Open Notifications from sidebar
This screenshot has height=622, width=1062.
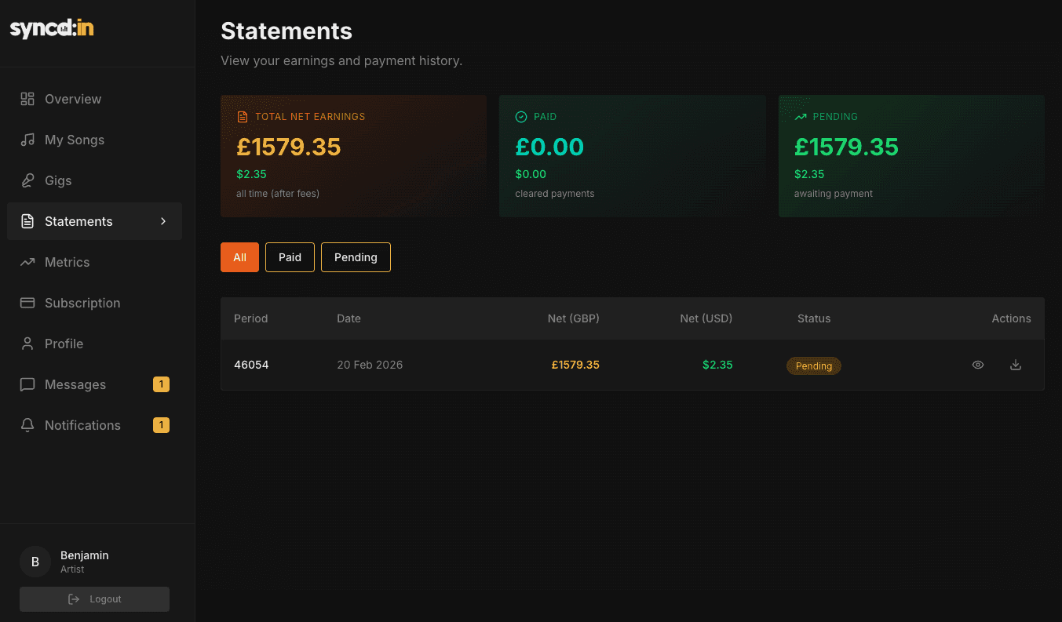94,425
